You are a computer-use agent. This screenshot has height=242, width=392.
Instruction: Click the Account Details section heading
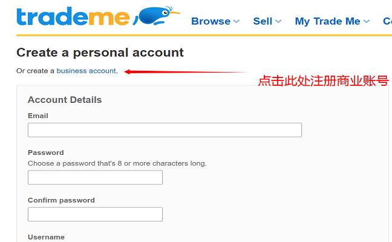(65, 100)
